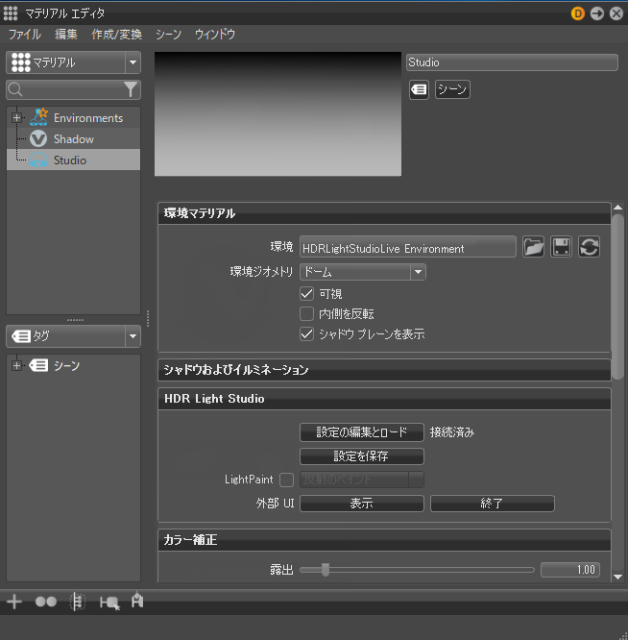Open the マテリアル view dropdown arrow

point(133,62)
